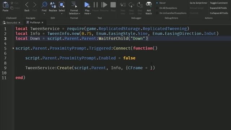Click the Format Selection icon
The width and height of the screenshot is (231, 130).
[74, 5]
